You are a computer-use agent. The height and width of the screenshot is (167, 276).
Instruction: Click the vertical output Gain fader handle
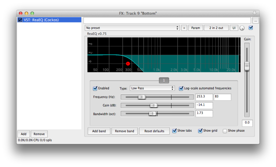tap(247, 66)
